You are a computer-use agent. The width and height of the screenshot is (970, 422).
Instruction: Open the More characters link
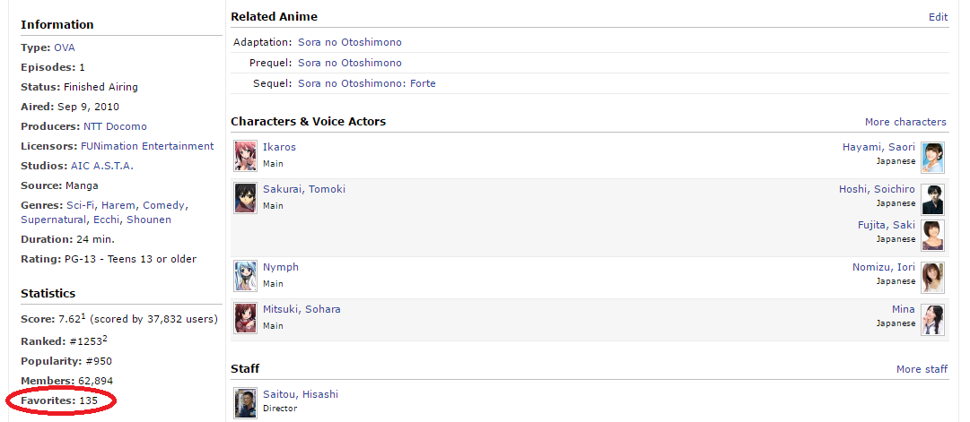[905, 122]
